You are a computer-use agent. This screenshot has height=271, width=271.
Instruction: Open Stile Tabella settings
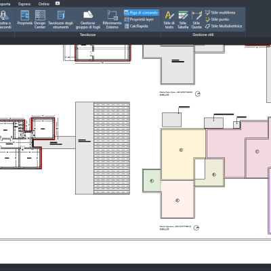(183, 20)
